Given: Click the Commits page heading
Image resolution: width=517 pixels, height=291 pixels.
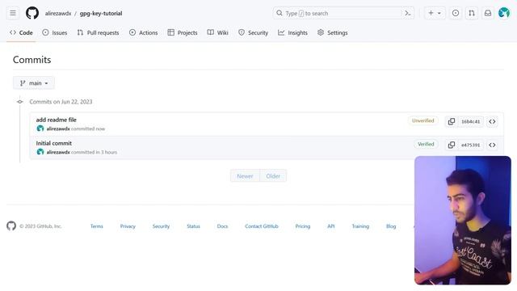Looking at the screenshot, I should [x=32, y=60].
